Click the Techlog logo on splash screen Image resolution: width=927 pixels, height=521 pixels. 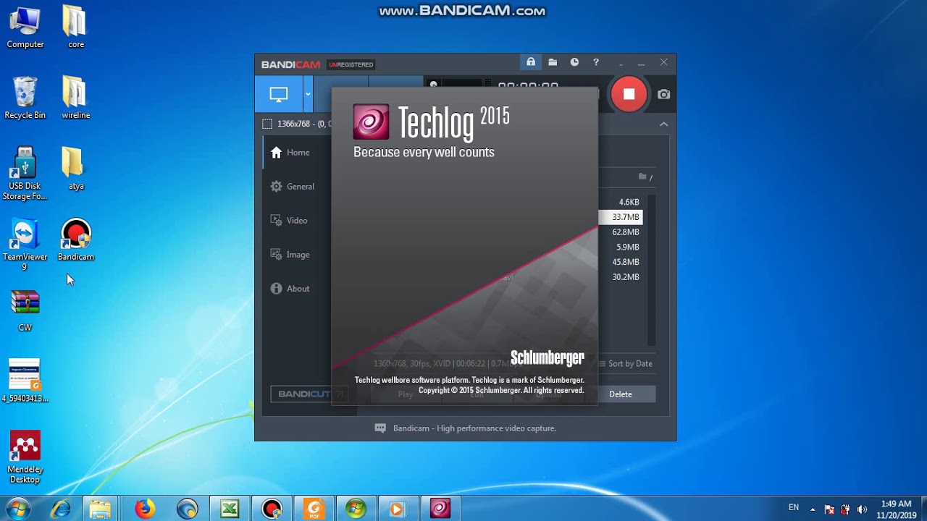tap(371, 122)
